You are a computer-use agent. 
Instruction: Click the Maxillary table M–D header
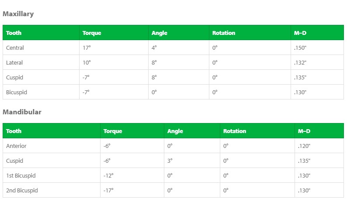[300, 33]
